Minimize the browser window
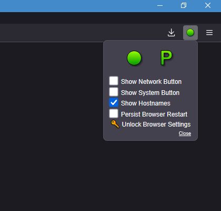This screenshot has width=221, height=211. coord(160,6)
